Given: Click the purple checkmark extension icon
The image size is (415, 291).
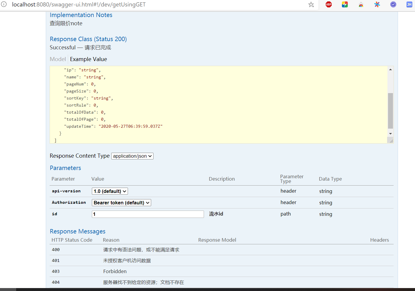Looking at the screenshot, I should pyautogui.click(x=393, y=4).
